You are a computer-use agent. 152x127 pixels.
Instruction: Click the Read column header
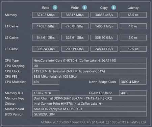[x=46, y=8]
